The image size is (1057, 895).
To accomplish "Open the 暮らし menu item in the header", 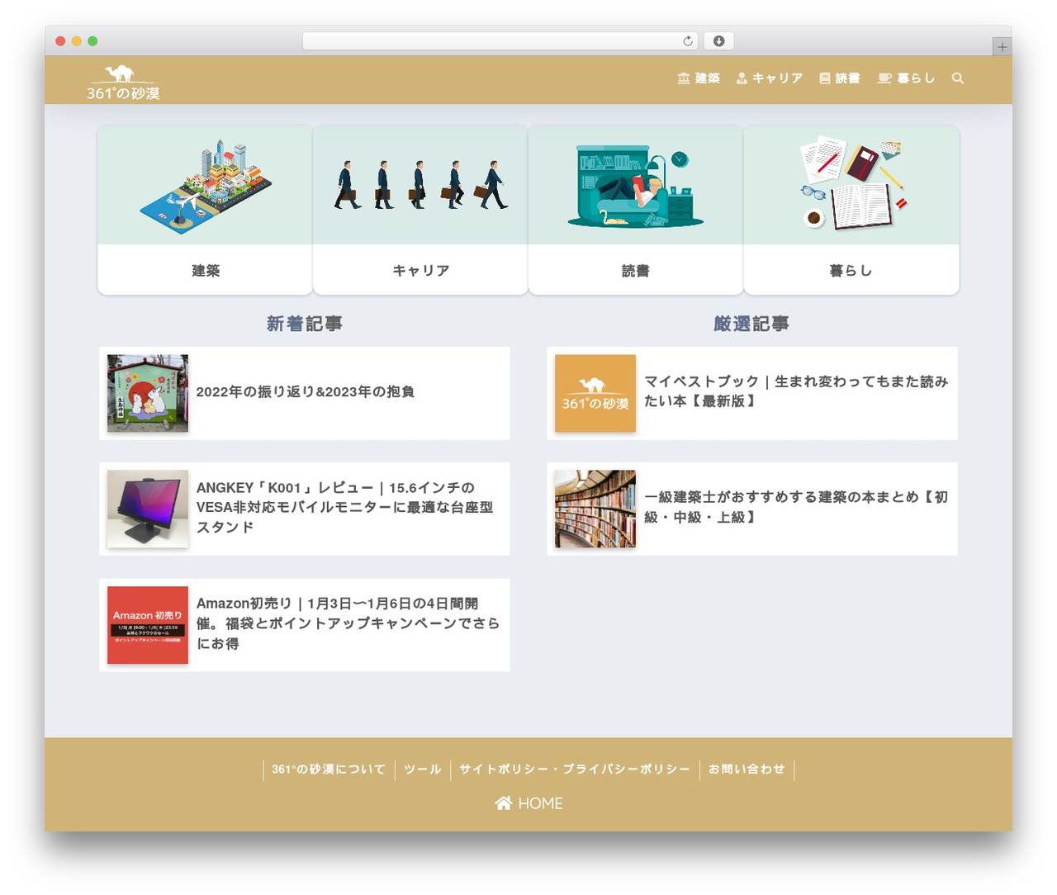I will pos(906,78).
